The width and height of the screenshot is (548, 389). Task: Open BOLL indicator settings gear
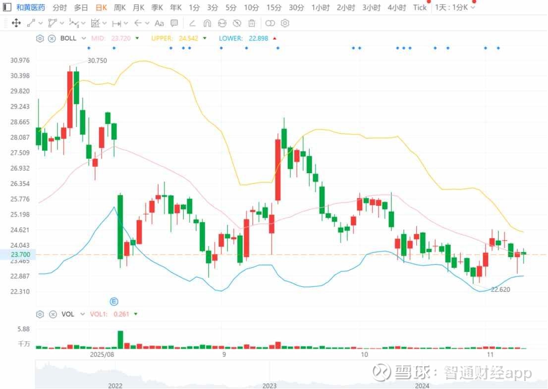pyautogui.click(x=40, y=39)
